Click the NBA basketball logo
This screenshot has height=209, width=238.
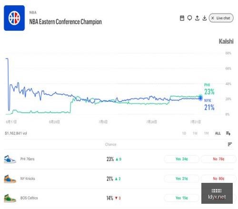point(14,18)
